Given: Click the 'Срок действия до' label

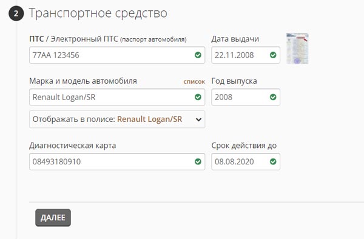Looking at the screenshot, I should 244,146.
